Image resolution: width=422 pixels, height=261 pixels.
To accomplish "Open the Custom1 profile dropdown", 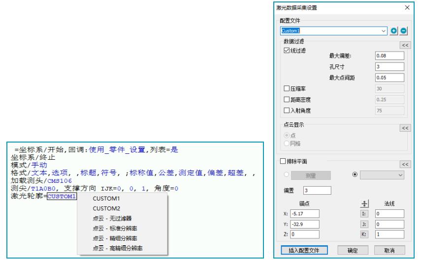I will click(x=384, y=30).
